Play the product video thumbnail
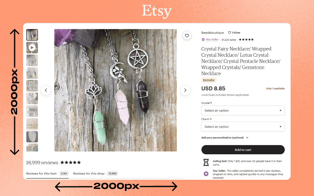This screenshot has width=314, height=196. [32, 48]
